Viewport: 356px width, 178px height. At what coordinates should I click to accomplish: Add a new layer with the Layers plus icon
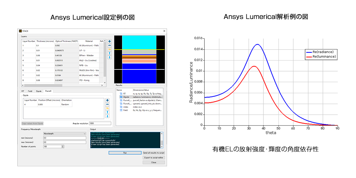click(x=109, y=41)
